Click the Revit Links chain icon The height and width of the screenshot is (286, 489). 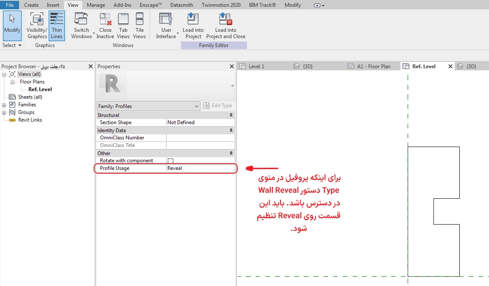12,120
